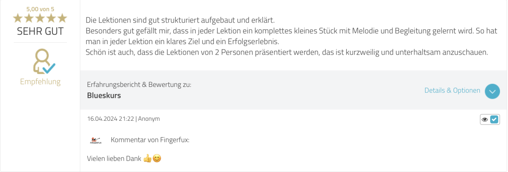Click the Empfehlung label

(x=40, y=82)
